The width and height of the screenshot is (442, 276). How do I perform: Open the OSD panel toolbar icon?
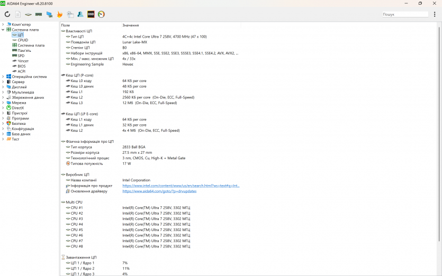pyautogui.click(x=91, y=14)
